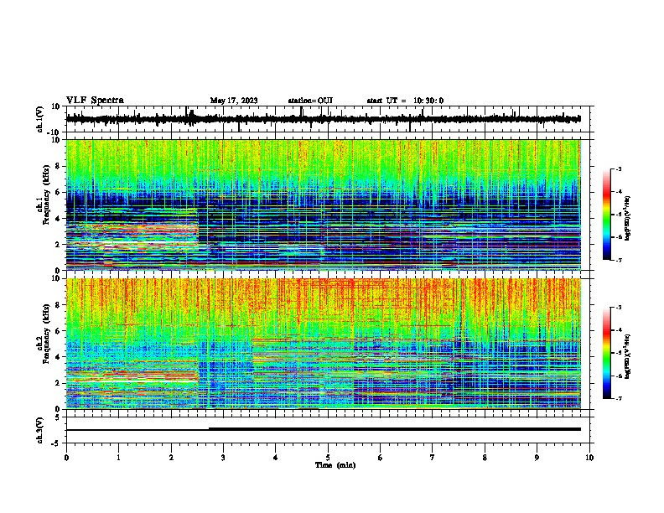The image size is (664, 513).
Task: Click time axis tick label "1"
Action: 118,458
